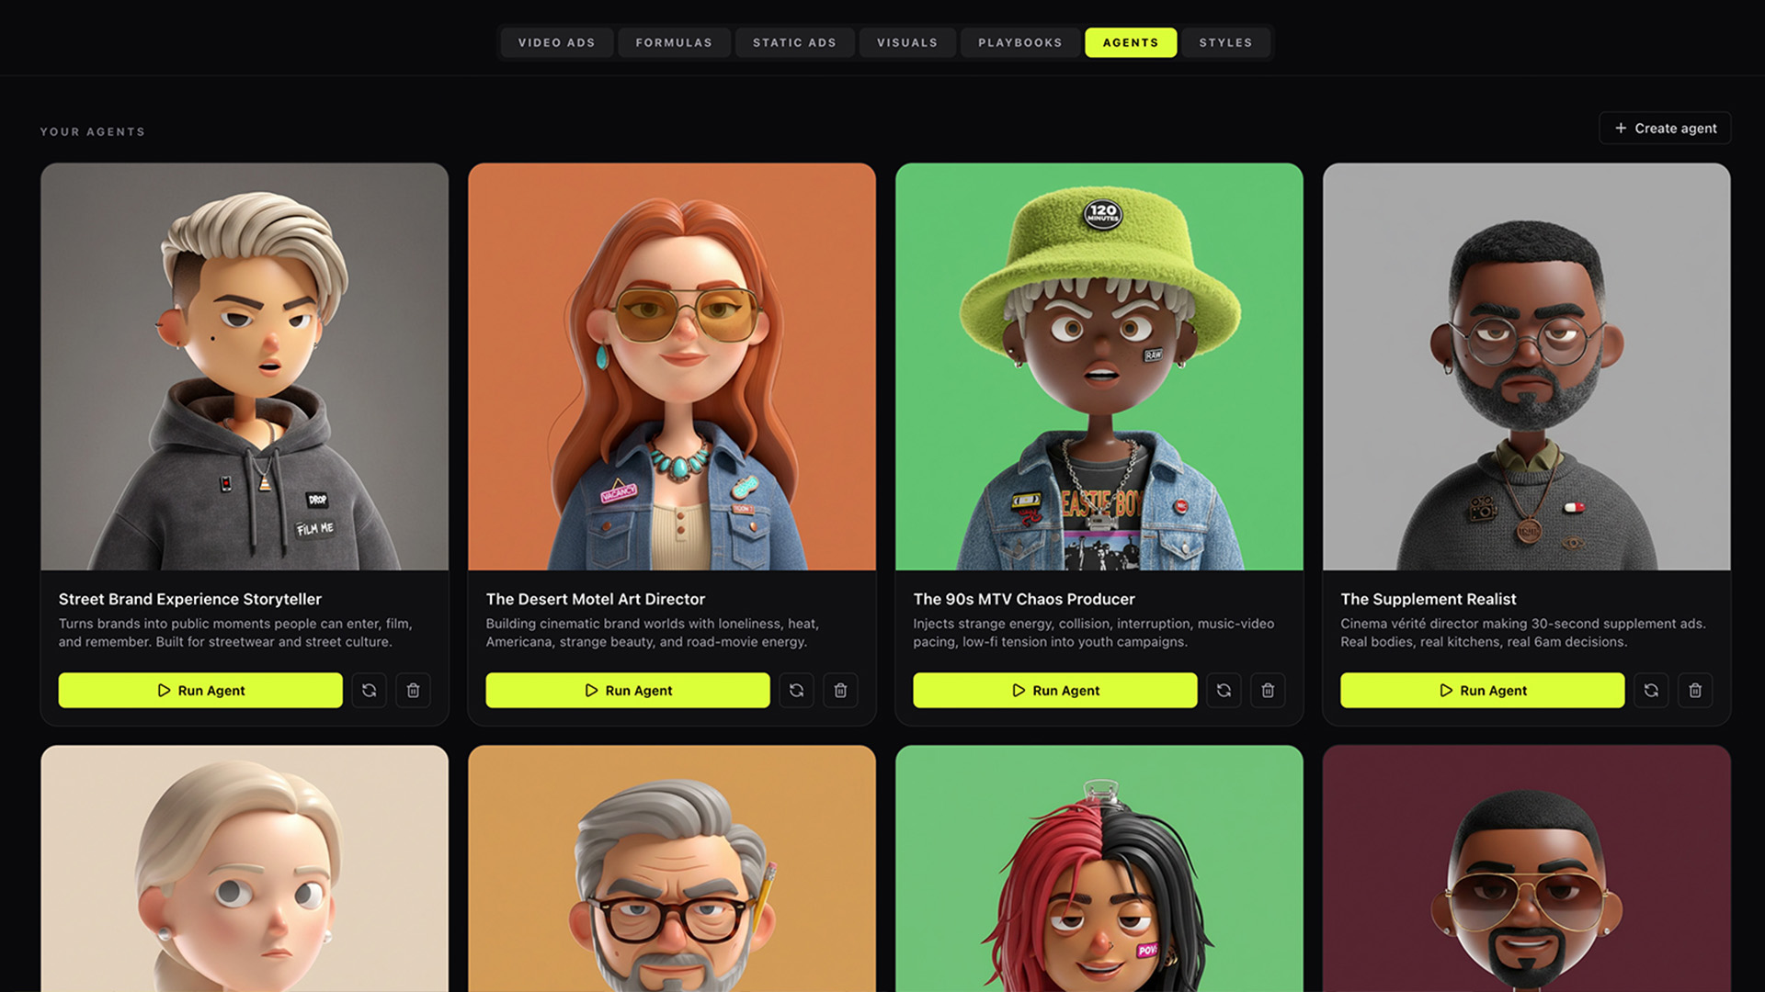Open the Playbooks tab
Image resolution: width=1765 pixels, height=992 pixels.
tap(1019, 42)
